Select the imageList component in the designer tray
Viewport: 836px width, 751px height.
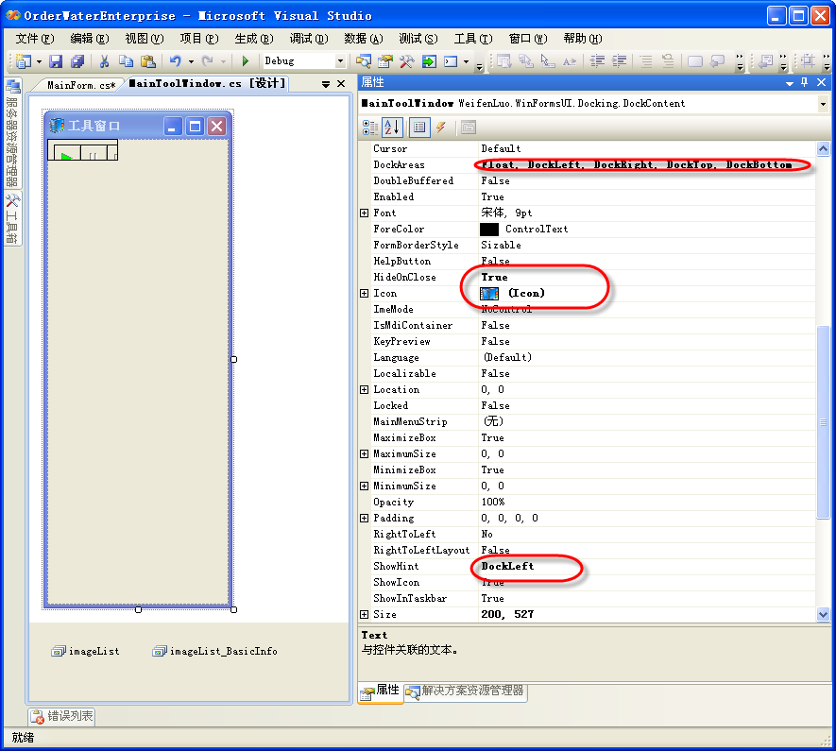(x=60, y=651)
